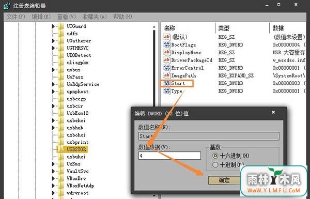The height and width of the screenshot is (199, 310).
Task: Click the DriverPackageId string value icon
Action: [167, 60]
